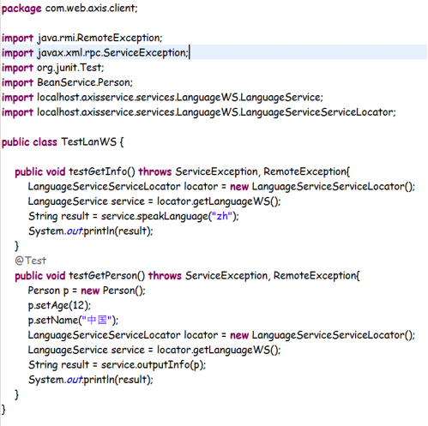The height and width of the screenshot is (426, 428).
Task: Click the final closing brace of the class
Action: click(x=3, y=410)
